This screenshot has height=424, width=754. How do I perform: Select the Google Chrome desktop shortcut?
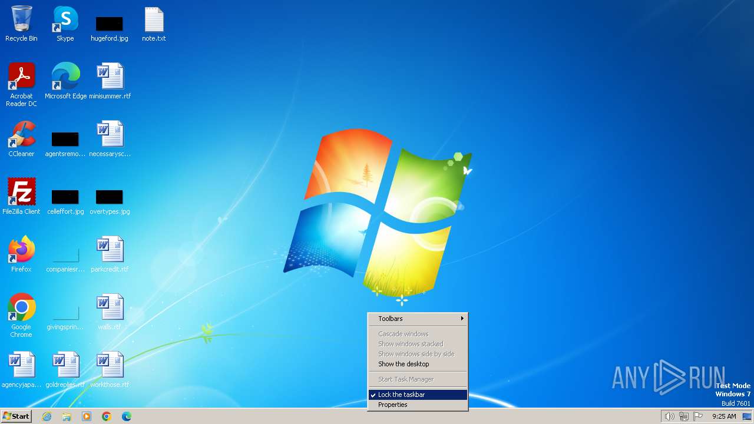(21, 316)
